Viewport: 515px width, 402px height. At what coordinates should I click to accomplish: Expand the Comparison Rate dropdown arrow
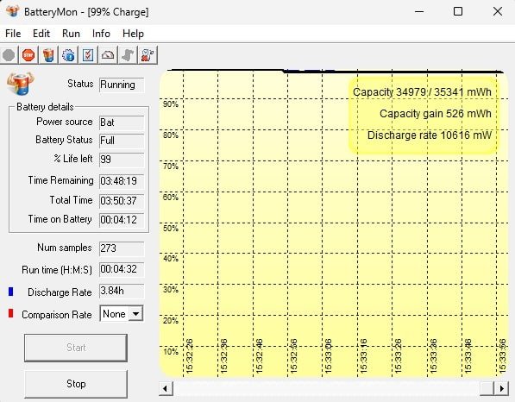tap(135, 314)
